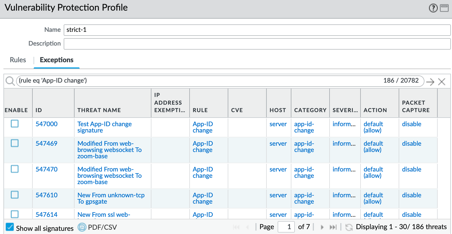The image size is (452, 234).
Task: Open the help icon in title bar
Action: 433,8
